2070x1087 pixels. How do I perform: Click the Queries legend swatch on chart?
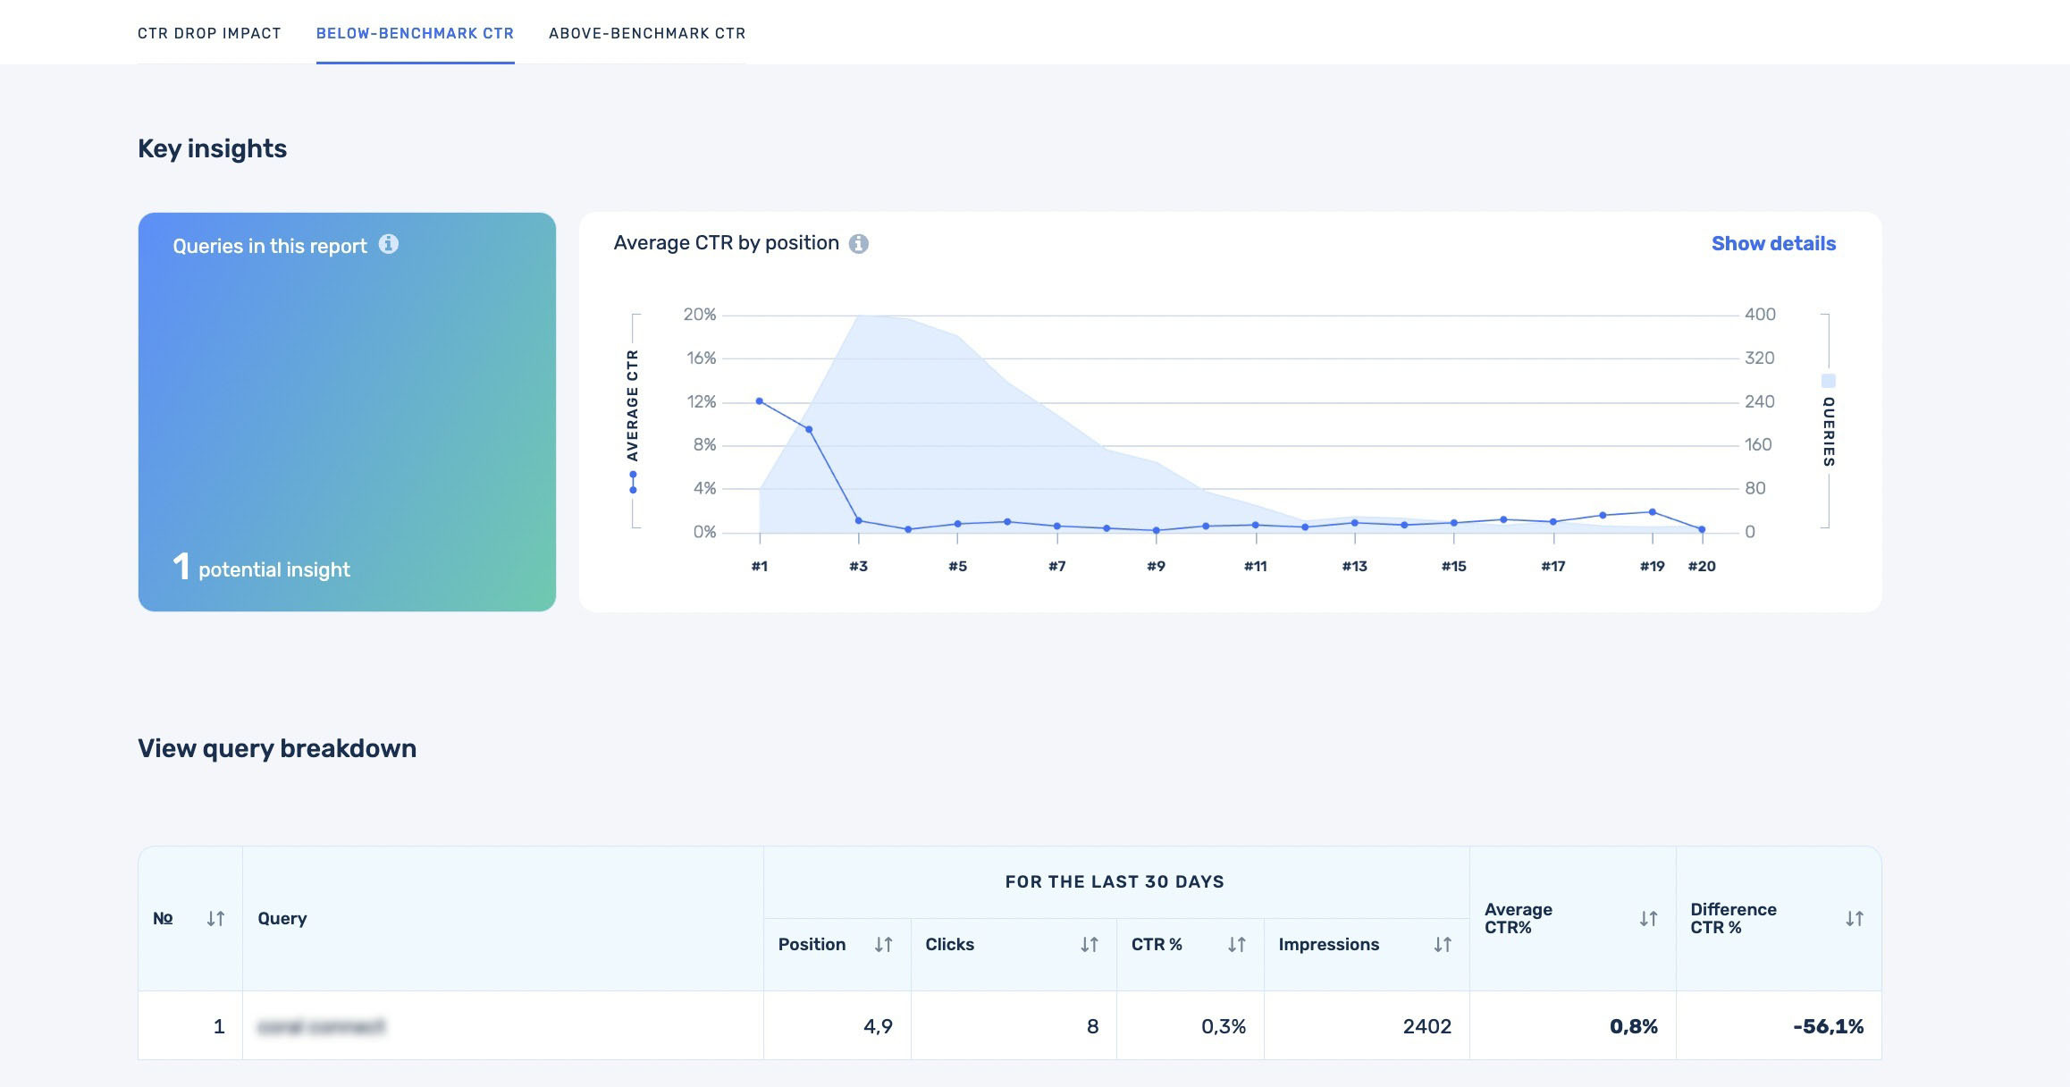pyautogui.click(x=1829, y=381)
